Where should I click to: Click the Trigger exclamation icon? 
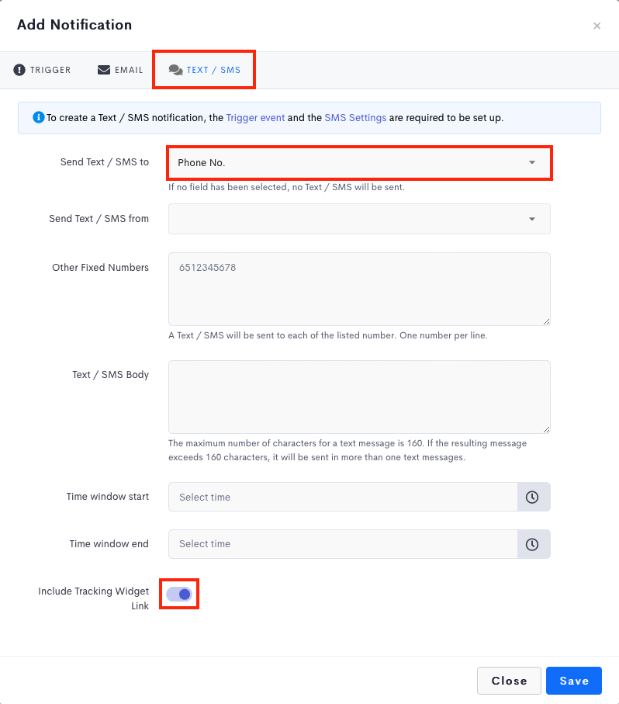pos(19,70)
